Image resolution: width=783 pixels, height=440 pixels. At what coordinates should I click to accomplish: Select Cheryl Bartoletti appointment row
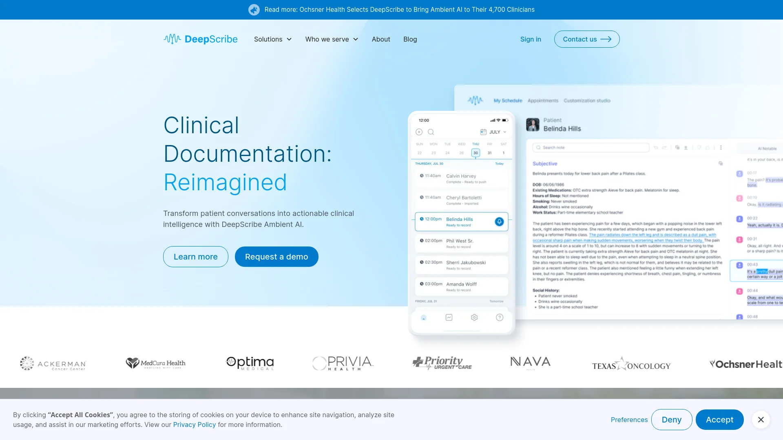coord(462,200)
